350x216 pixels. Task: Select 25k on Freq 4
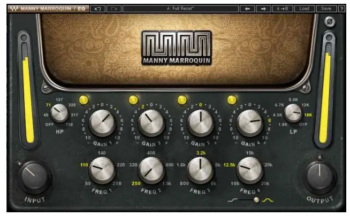(265, 183)
